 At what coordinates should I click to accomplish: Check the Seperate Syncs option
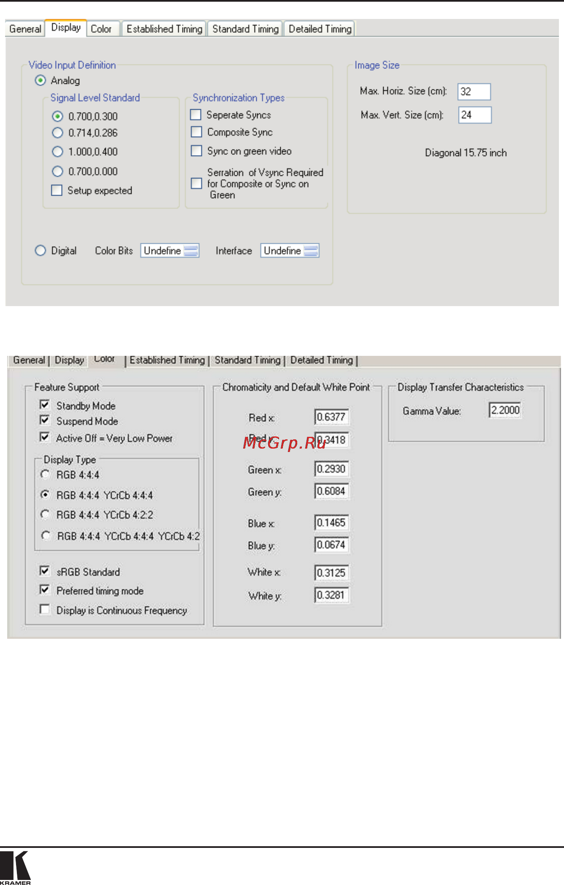[196, 115]
